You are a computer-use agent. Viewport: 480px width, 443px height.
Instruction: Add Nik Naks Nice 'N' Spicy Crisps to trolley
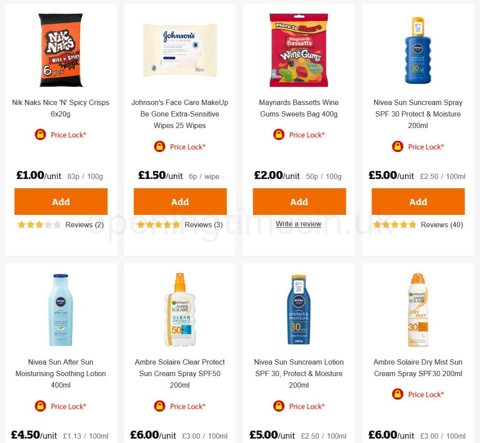(x=61, y=202)
